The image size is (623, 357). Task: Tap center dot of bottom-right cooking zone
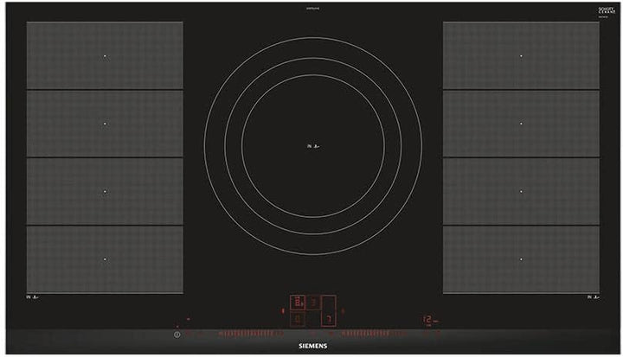(521, 259)
